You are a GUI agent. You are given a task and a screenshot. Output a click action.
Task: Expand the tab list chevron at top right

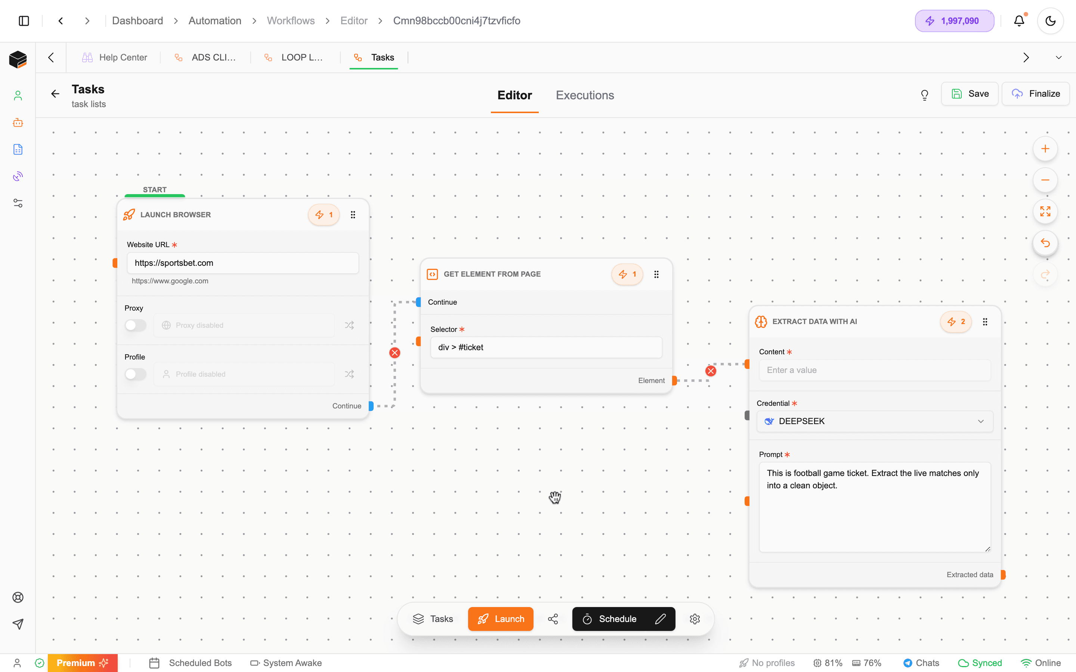1058,58
